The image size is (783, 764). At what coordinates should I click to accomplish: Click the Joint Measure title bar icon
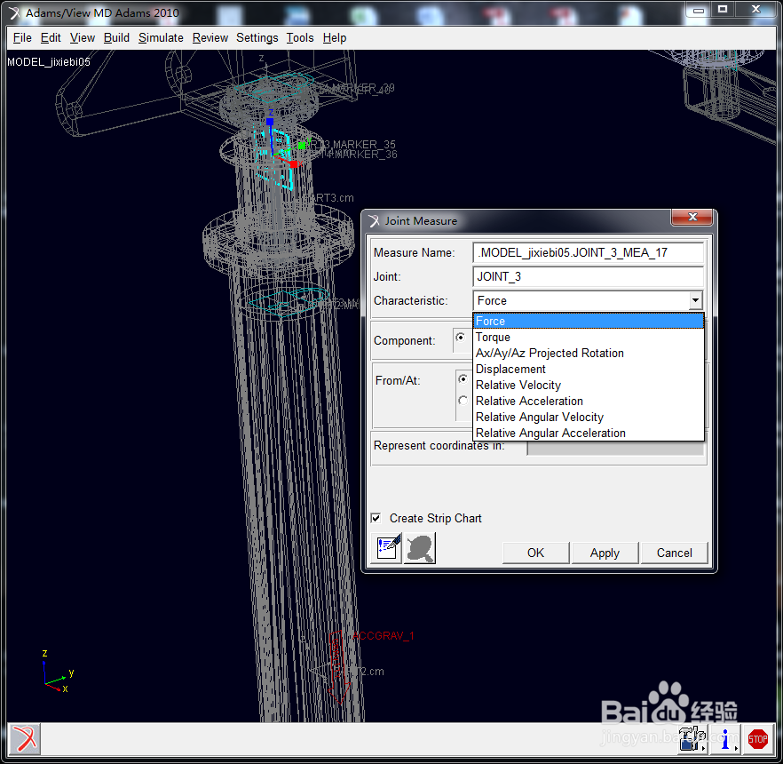tap(374, 221)
